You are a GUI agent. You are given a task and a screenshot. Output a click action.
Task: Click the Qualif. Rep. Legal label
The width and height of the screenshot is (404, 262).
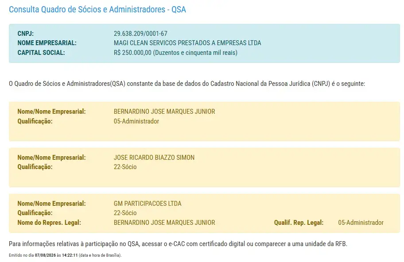coord(299,223)
